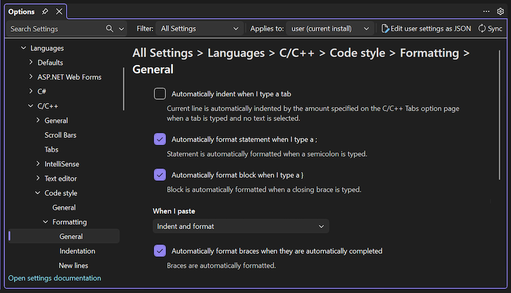Open settings documentation link

pos(54,278)
